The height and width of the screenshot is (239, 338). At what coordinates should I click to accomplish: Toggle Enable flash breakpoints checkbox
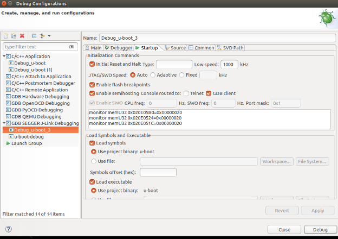pos(92,85)
